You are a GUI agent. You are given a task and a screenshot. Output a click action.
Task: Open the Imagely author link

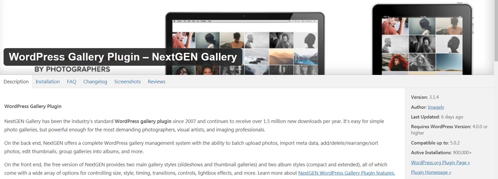click(x=436, y=107)
